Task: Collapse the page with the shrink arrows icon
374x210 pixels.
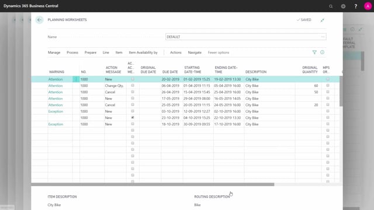Action: (x=322, y=20)
